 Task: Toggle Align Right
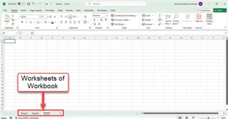pyautogui.click(x=70, y=22)
